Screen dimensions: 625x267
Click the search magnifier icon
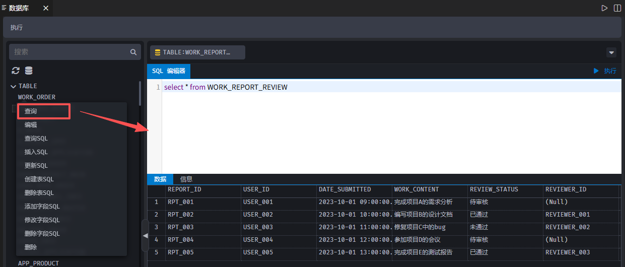133,52
